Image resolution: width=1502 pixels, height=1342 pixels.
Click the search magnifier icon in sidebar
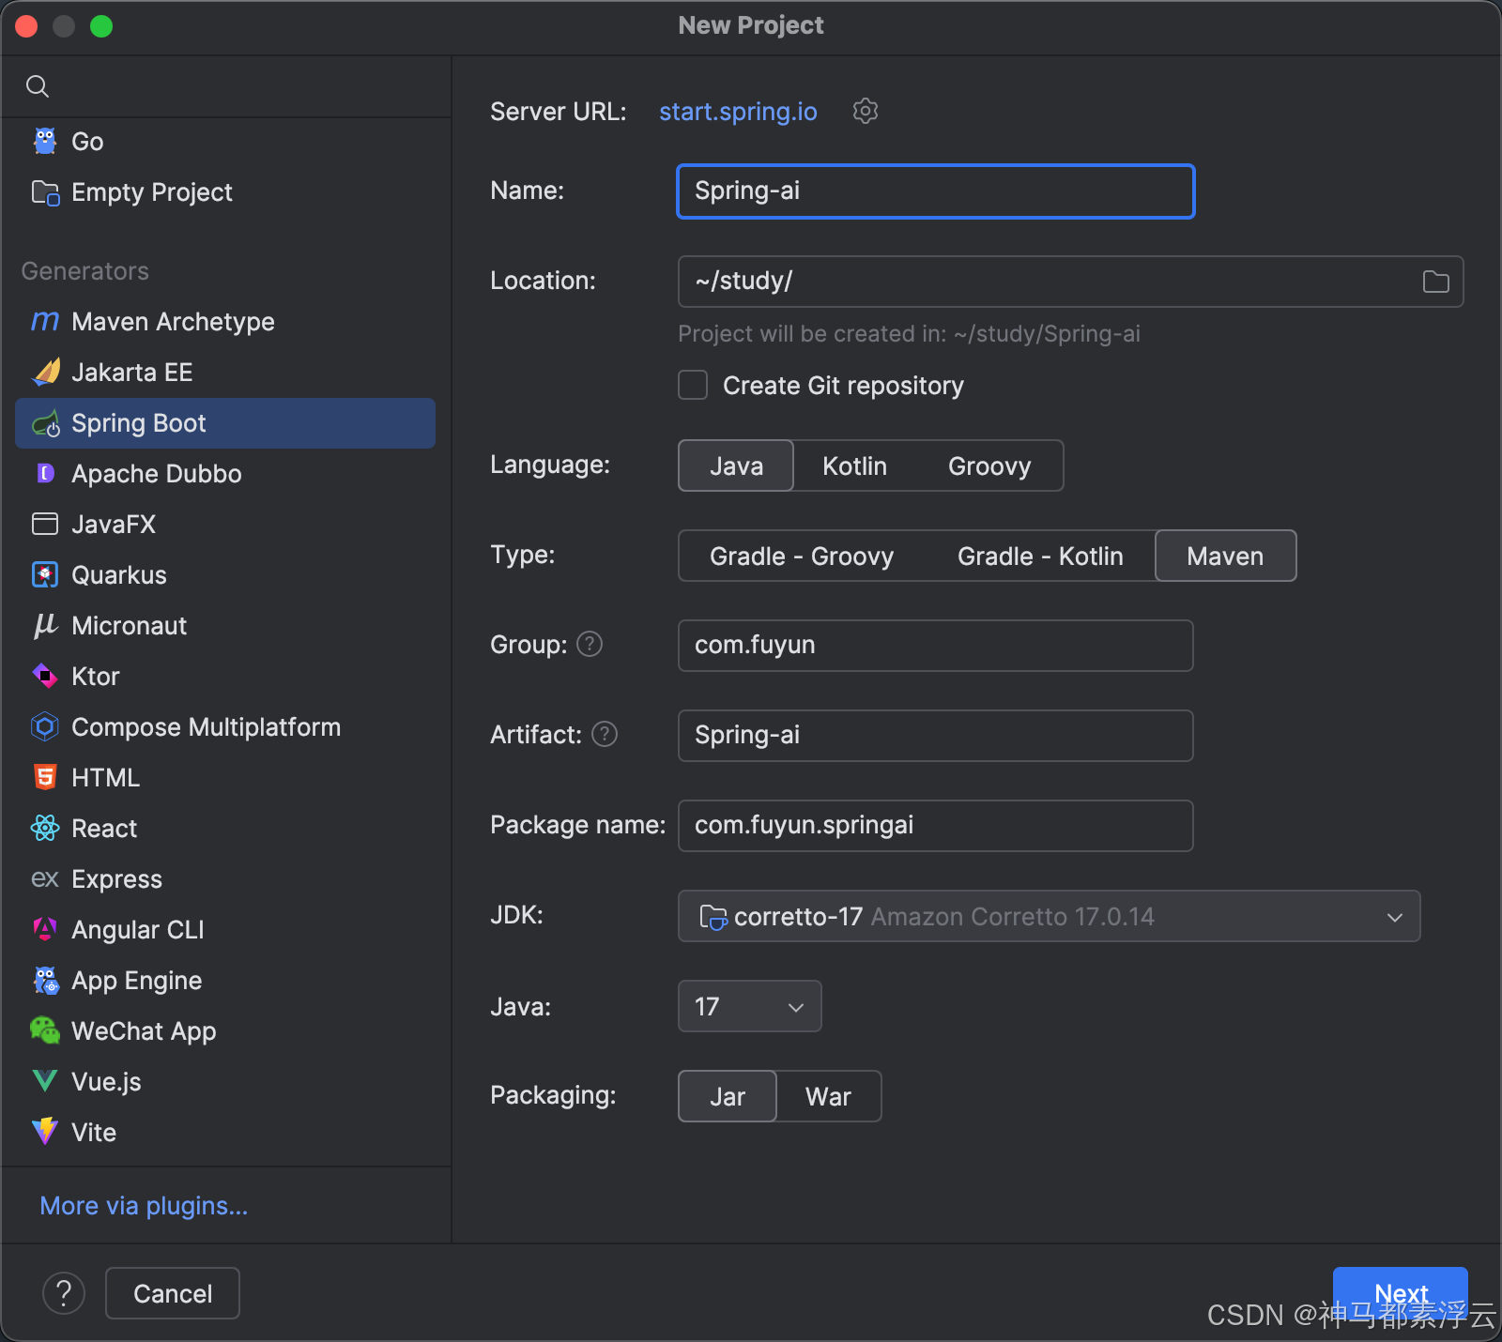tap(38, 86)
